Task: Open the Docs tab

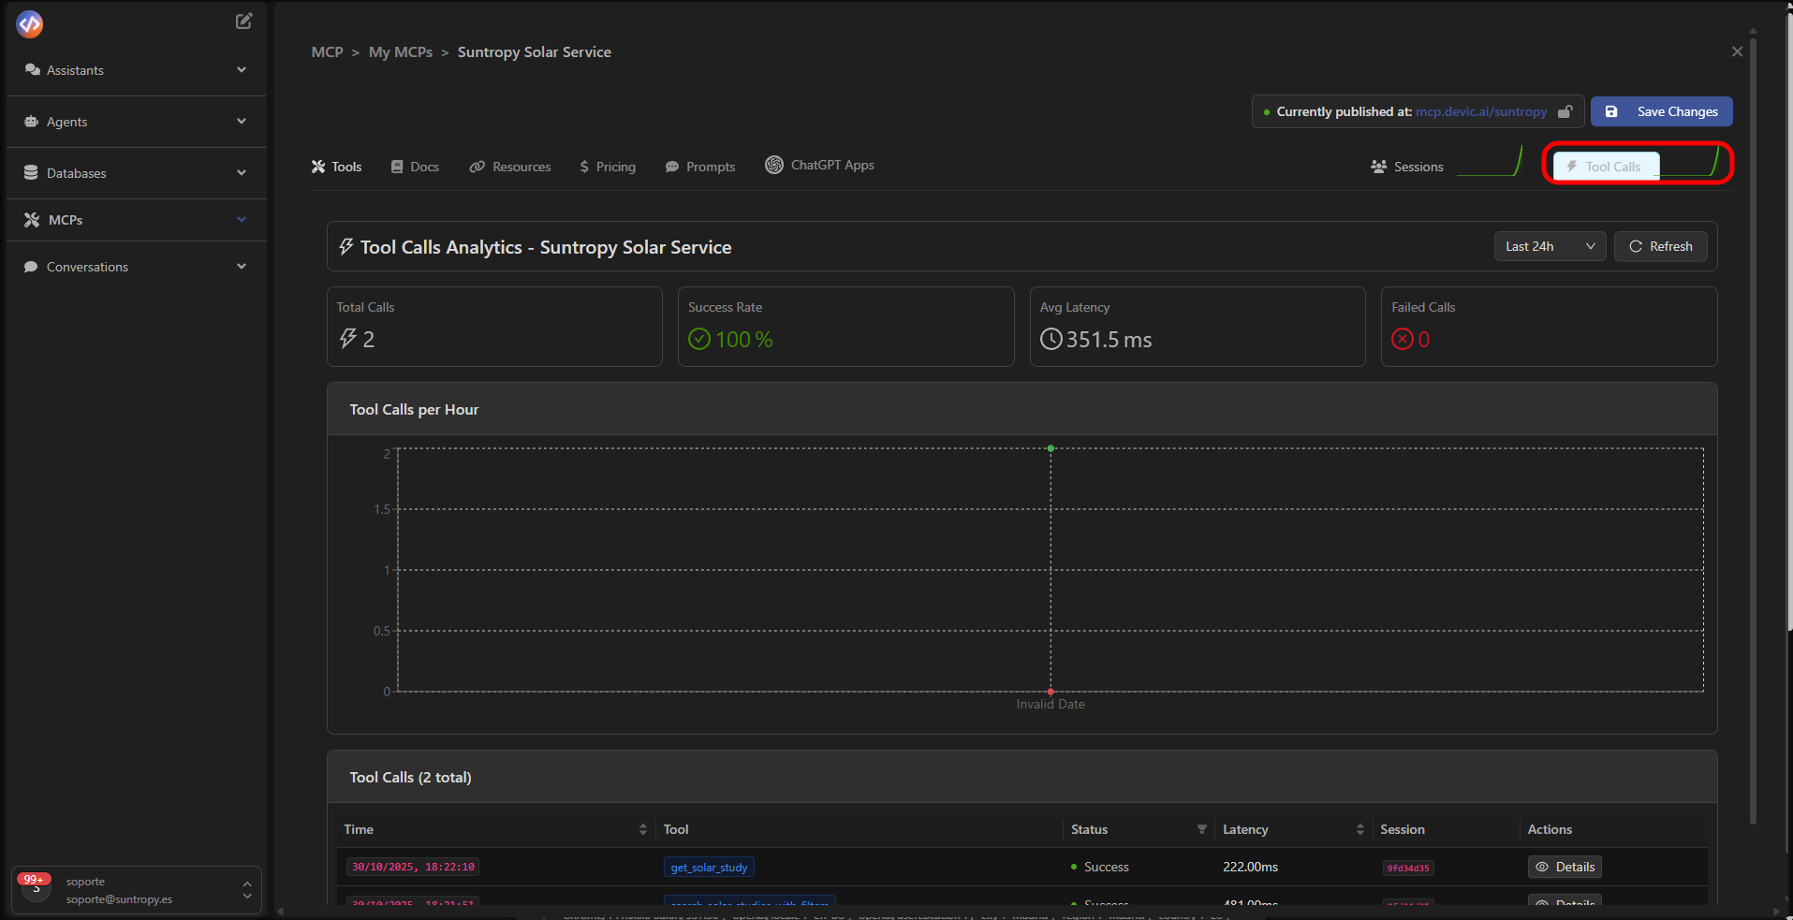Action: (415, 167)
